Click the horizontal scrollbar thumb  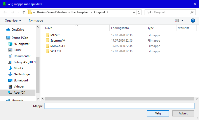(x=120, y=98)
